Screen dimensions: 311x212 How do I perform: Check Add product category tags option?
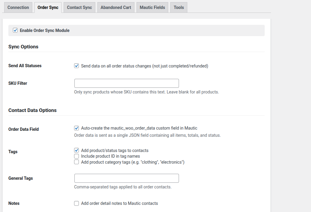76,162
